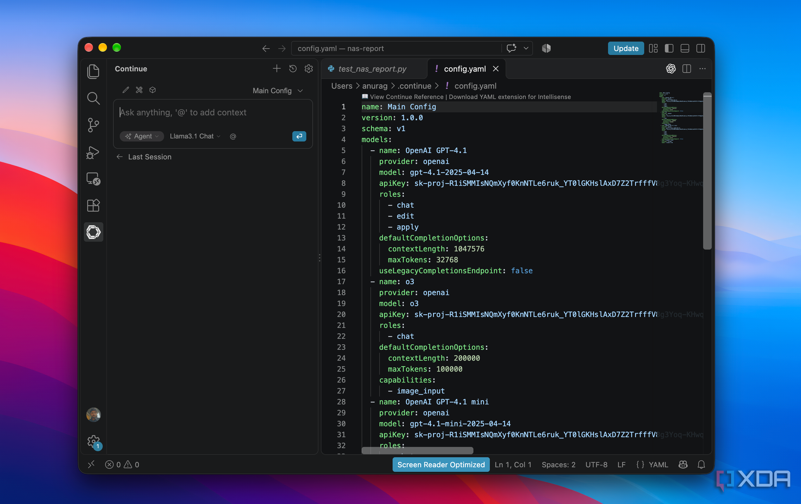Add context with the @ icon
Image resolution: width=801 pixels, height=504 pixels.
[233, 136]
